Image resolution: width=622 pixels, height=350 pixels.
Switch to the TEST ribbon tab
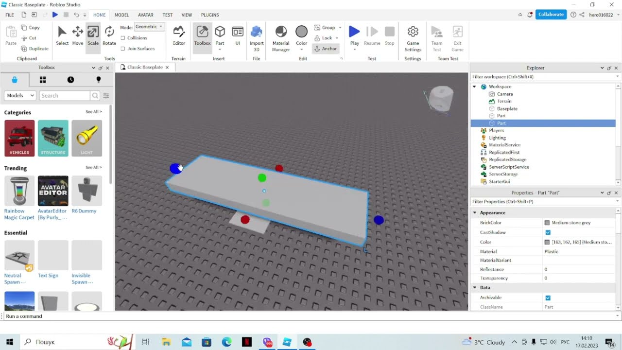click(x=167, y=15)
